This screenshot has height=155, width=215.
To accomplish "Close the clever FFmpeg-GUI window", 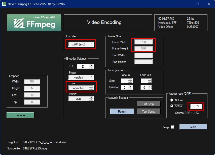I will 209,4.
